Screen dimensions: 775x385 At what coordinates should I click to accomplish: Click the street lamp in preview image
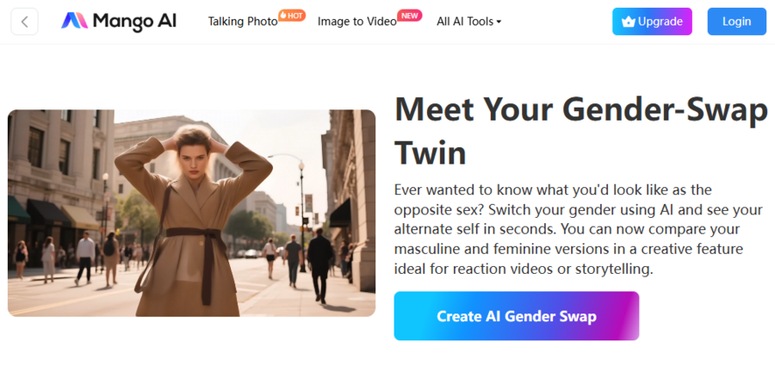[x=301, y=215]
